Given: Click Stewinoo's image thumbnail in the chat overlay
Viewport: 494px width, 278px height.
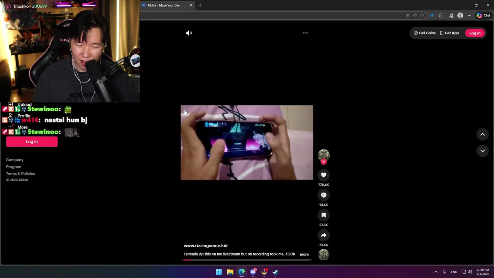Looking at the screenshot, I should tap(72, 132).
